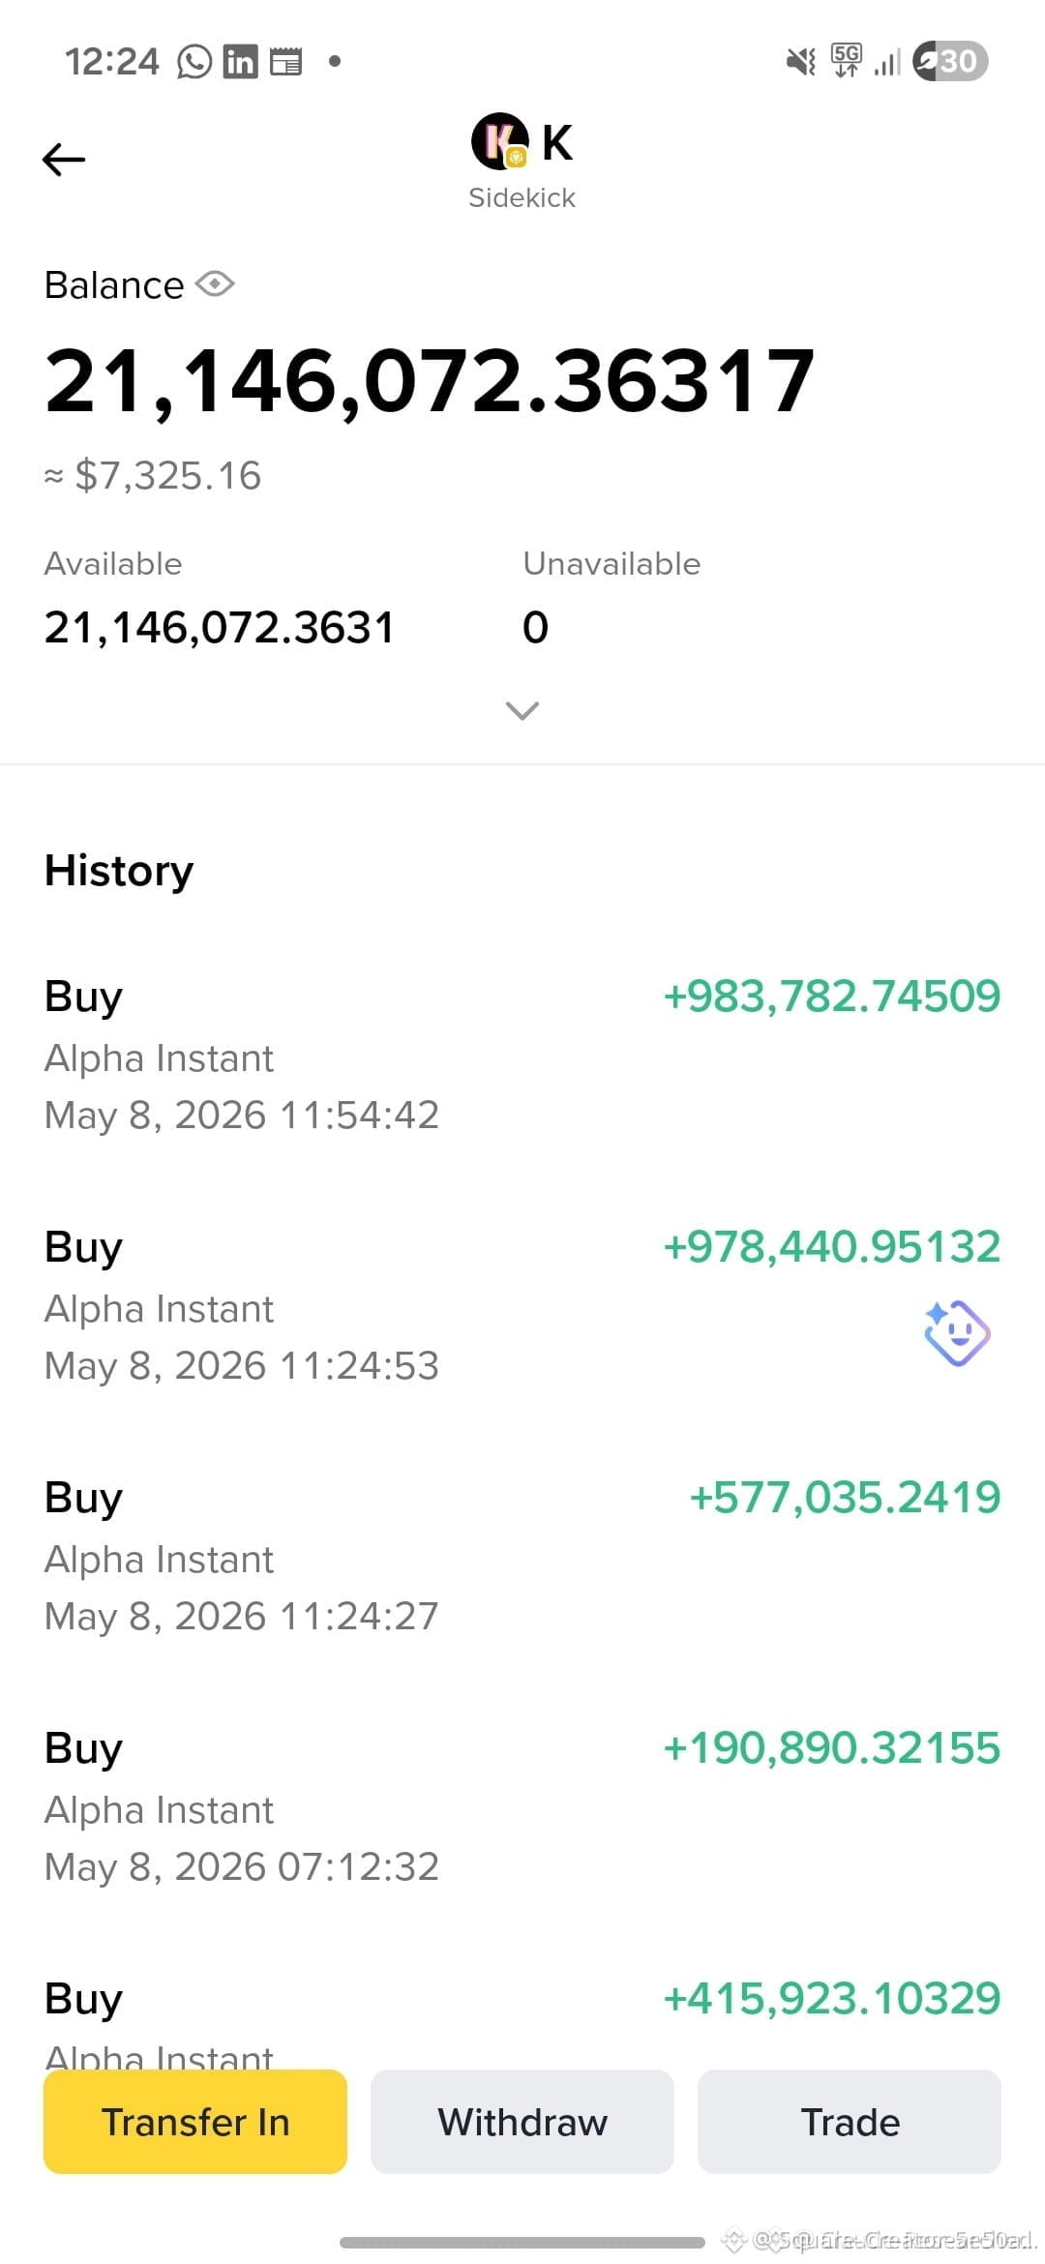This screenshot has height=2264, width=1045.
Task: Click the Transfer In button
Action: coord(195,2122)
